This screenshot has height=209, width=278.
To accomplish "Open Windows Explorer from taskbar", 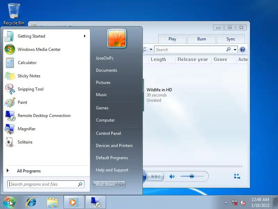I will (52, 202).
